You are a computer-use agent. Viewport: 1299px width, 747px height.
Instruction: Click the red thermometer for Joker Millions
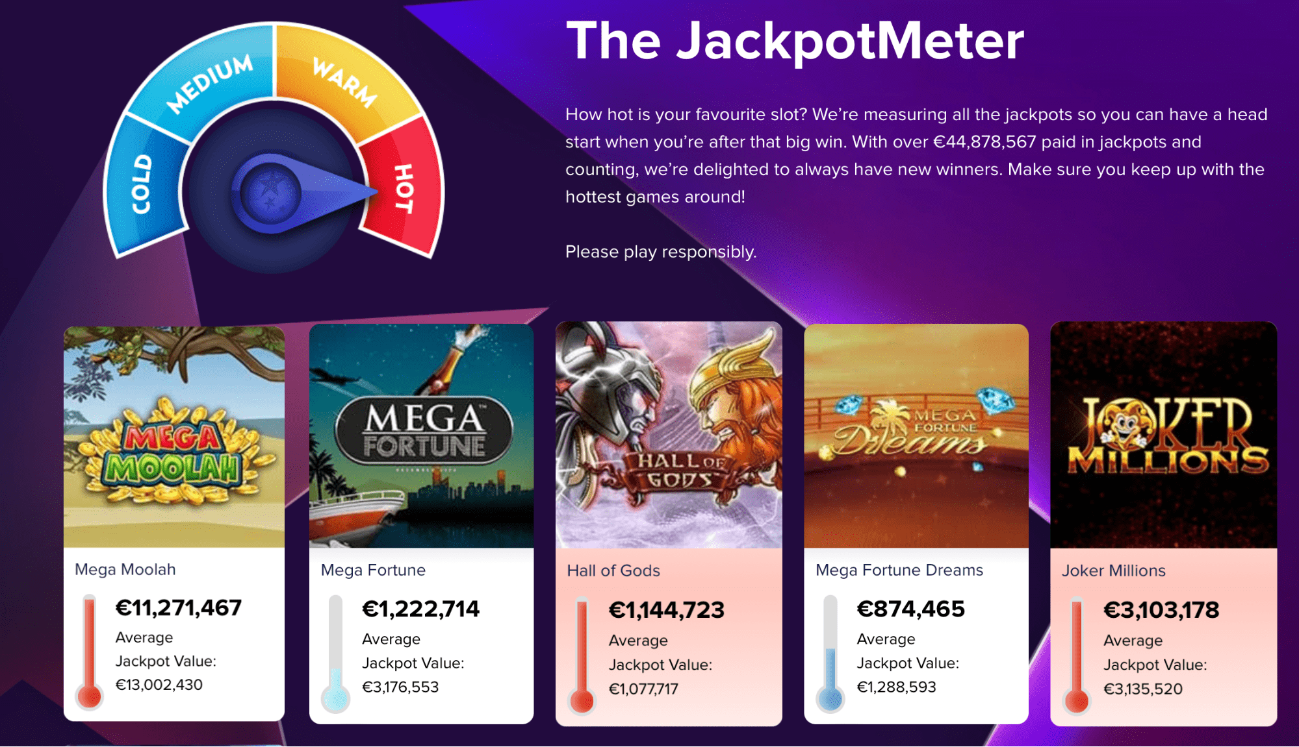tap(1077, 655)
